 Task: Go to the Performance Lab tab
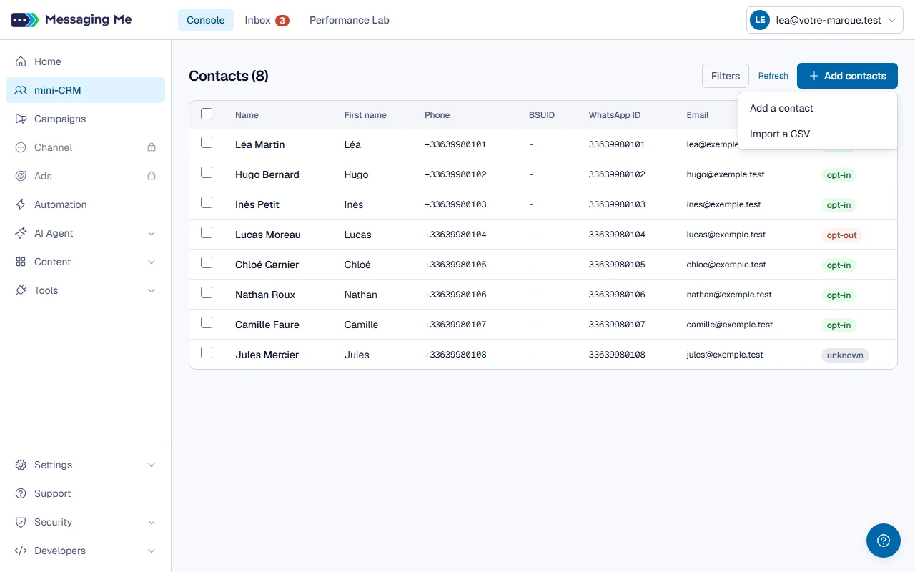pos(350,20)
